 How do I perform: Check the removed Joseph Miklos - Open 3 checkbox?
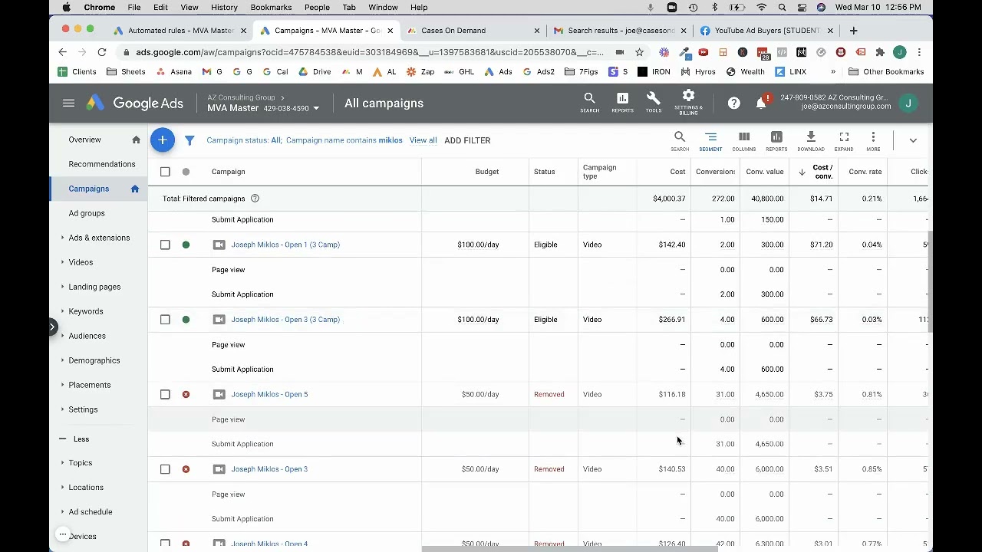[x=165, y=469]
